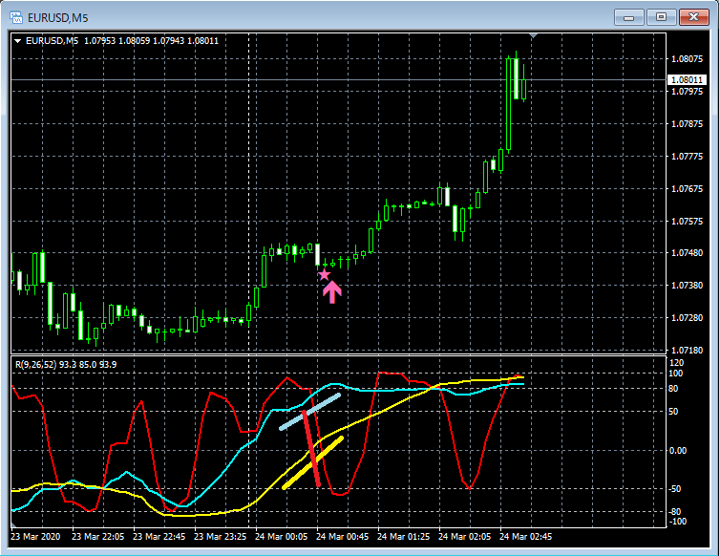The width and height of the screenshot is (720, 556).
Task: Click the 1.07675 price scale label
Action: tap(687, 188)
